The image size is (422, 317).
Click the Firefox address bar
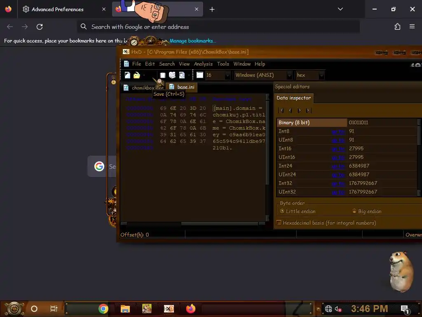pyautogui.click(x=218, y=27)
